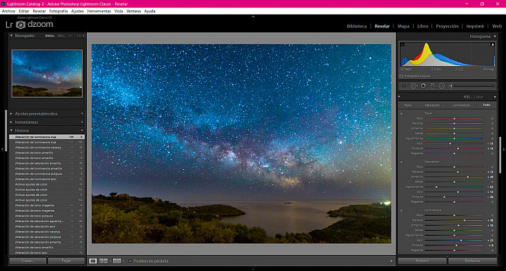This screenshot has width=506, height=271.
Task: Open the Fotografía menu
Action: click(x=59, y=11)
